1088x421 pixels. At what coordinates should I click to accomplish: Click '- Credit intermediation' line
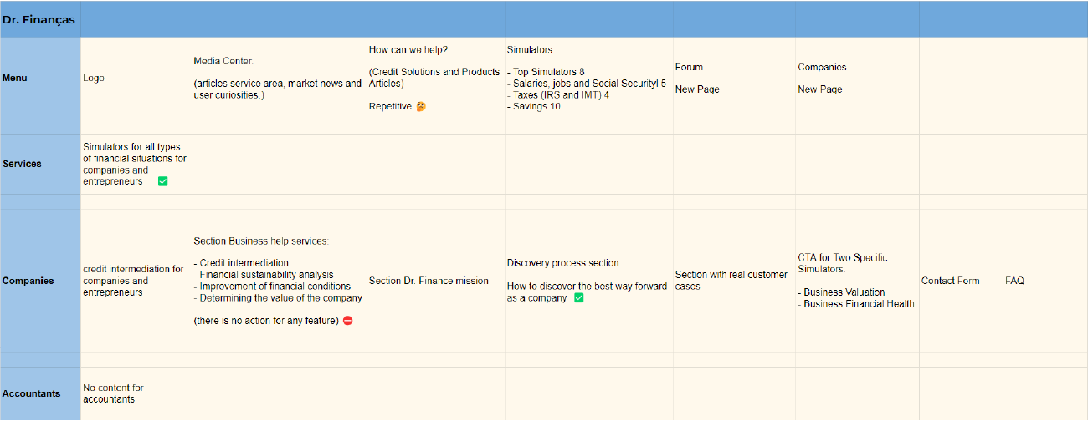pyautogui.click(x=241, y=263)
